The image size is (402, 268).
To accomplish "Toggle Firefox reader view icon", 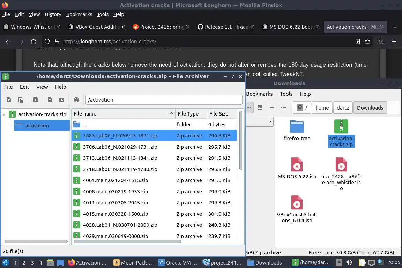I will click(x=357, y=42).
